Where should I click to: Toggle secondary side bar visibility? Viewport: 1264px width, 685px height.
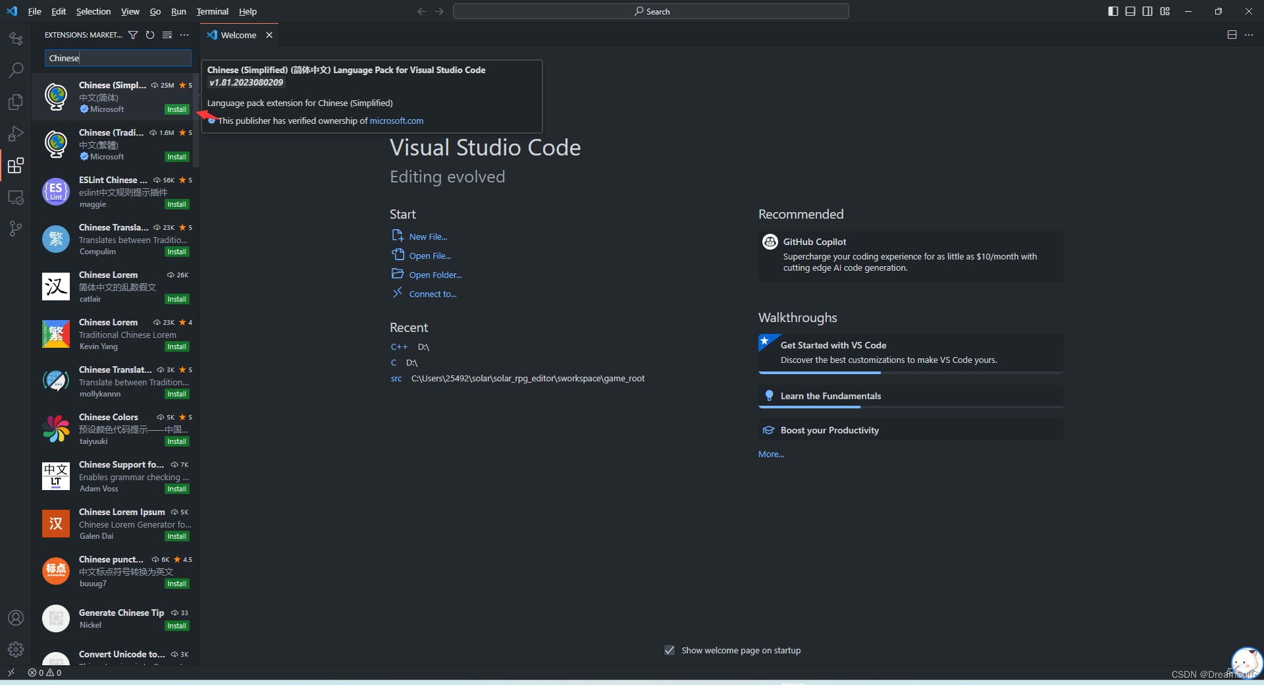tap(1147, 11)
